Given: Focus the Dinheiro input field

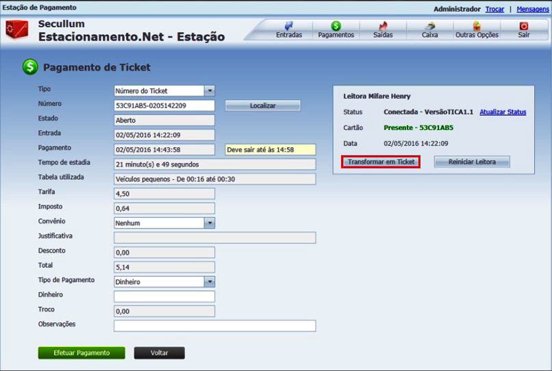Looking at the screenshot, I should [164, 296].
